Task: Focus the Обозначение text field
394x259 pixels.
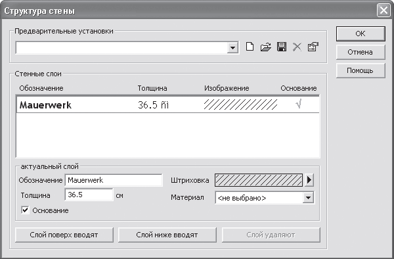Action: 114,180
